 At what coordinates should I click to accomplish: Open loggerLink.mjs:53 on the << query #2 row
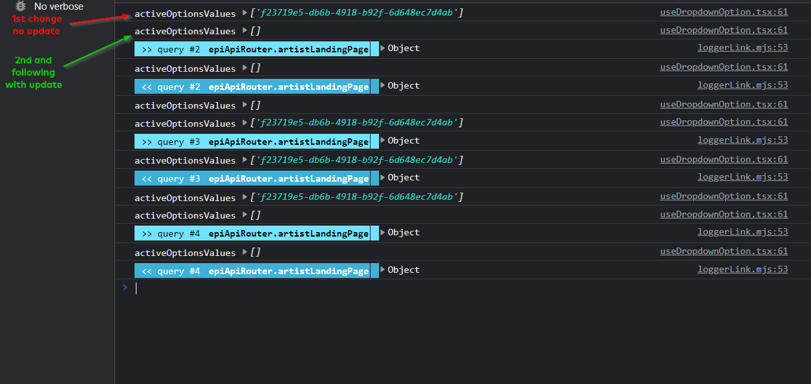[742, 85]
